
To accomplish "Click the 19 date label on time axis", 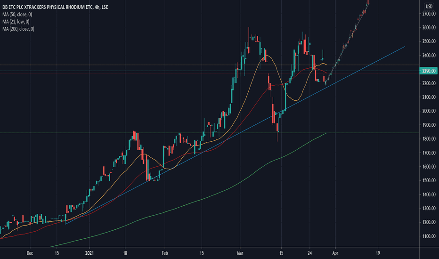I will click(x=378, y=253).
